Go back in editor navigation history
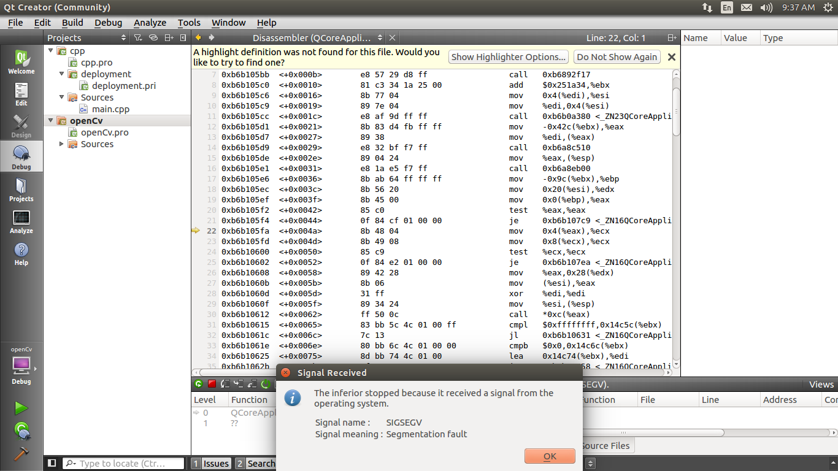This screenshot has height=471, width=838. coord(198,38)
